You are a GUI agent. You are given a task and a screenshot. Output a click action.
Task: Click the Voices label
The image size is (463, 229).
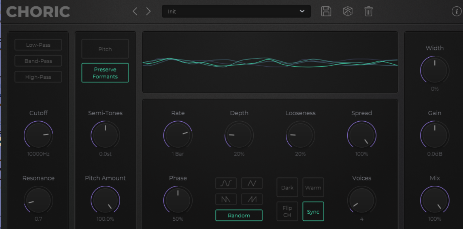click(x=362, y=178)
